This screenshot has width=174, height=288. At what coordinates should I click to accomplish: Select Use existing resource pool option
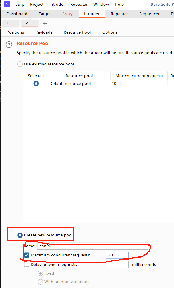pyautogui.click(x=20, y=64)
